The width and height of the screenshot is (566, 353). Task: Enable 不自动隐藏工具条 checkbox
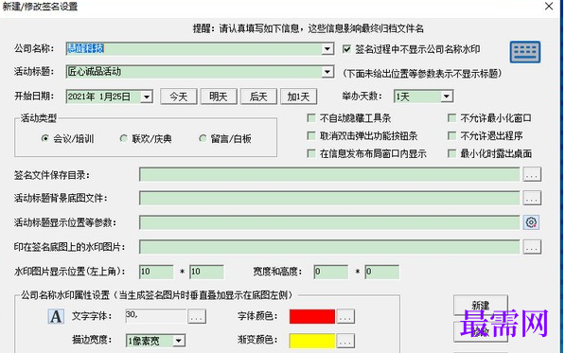[x=310, y=118]
